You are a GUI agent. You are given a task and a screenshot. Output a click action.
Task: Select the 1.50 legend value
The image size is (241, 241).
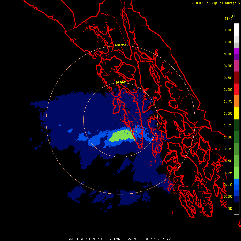[228, 114]
